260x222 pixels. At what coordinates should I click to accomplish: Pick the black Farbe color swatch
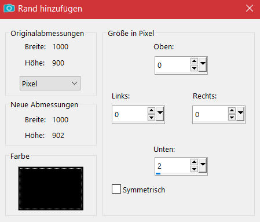(x=51, y=188)
